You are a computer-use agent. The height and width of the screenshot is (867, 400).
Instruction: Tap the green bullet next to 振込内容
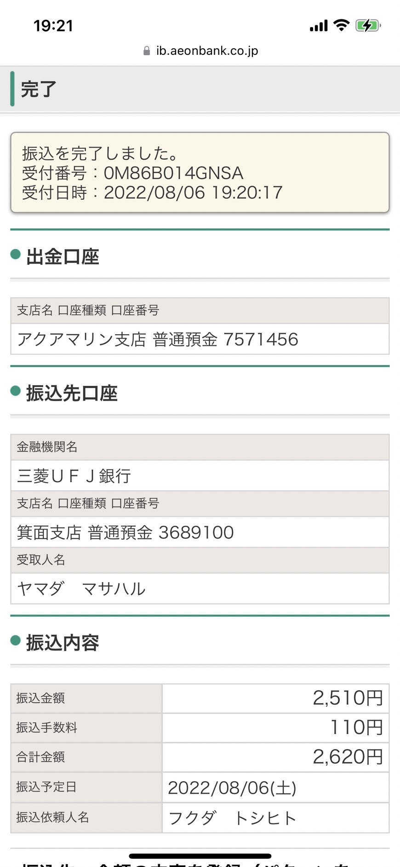click(16, 640)
